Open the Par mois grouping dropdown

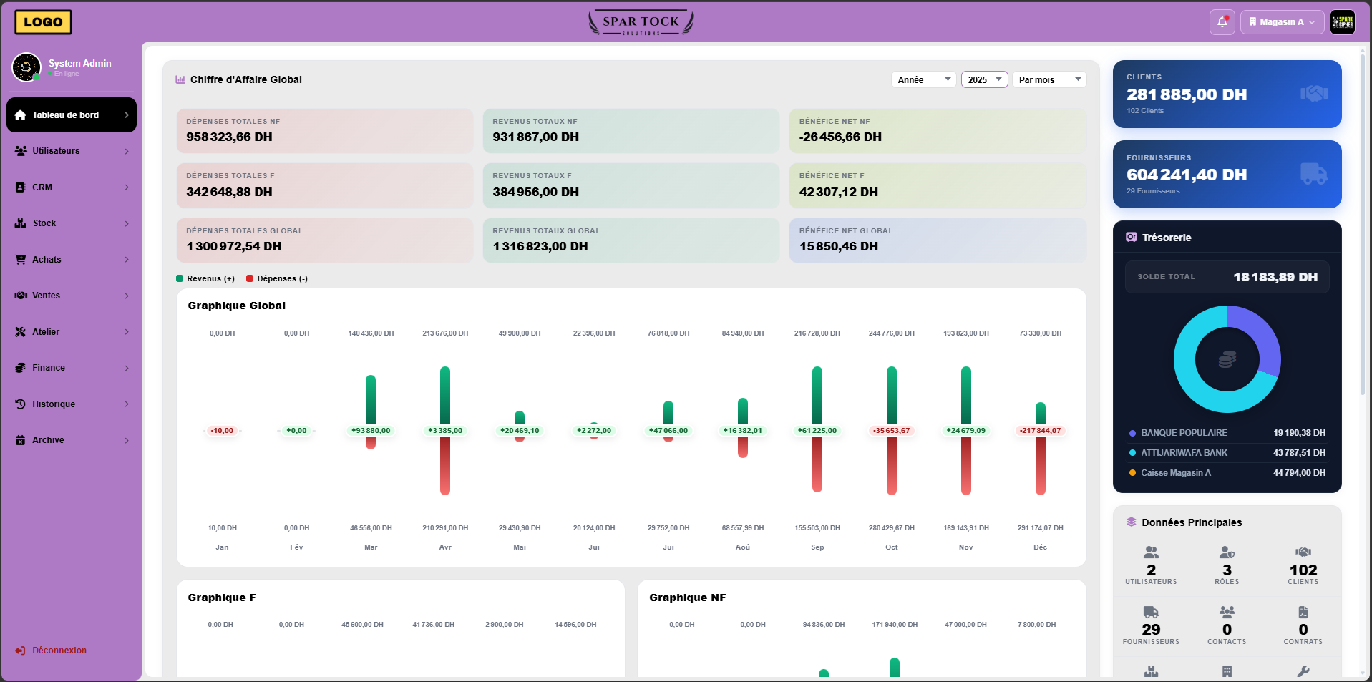(1049, 79)
